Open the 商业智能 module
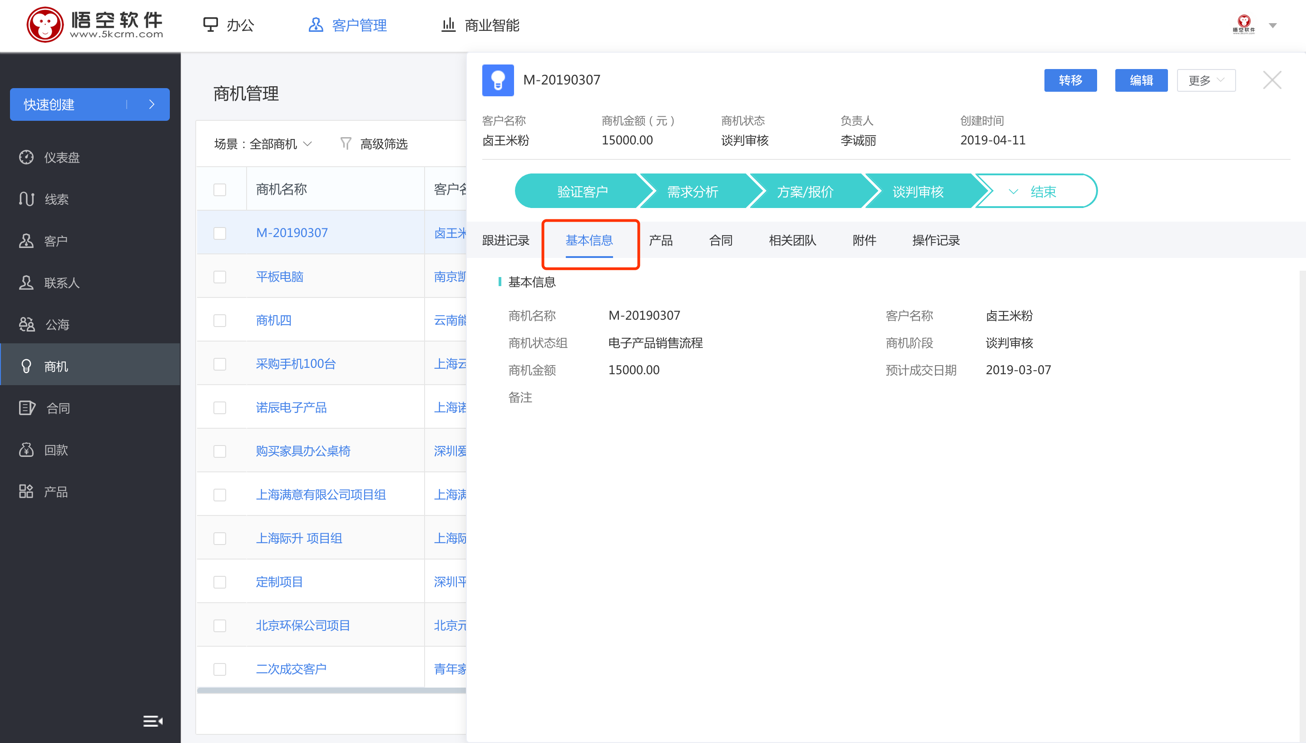The width and height of the screenshot is (1306, 743). coord(480,25)
